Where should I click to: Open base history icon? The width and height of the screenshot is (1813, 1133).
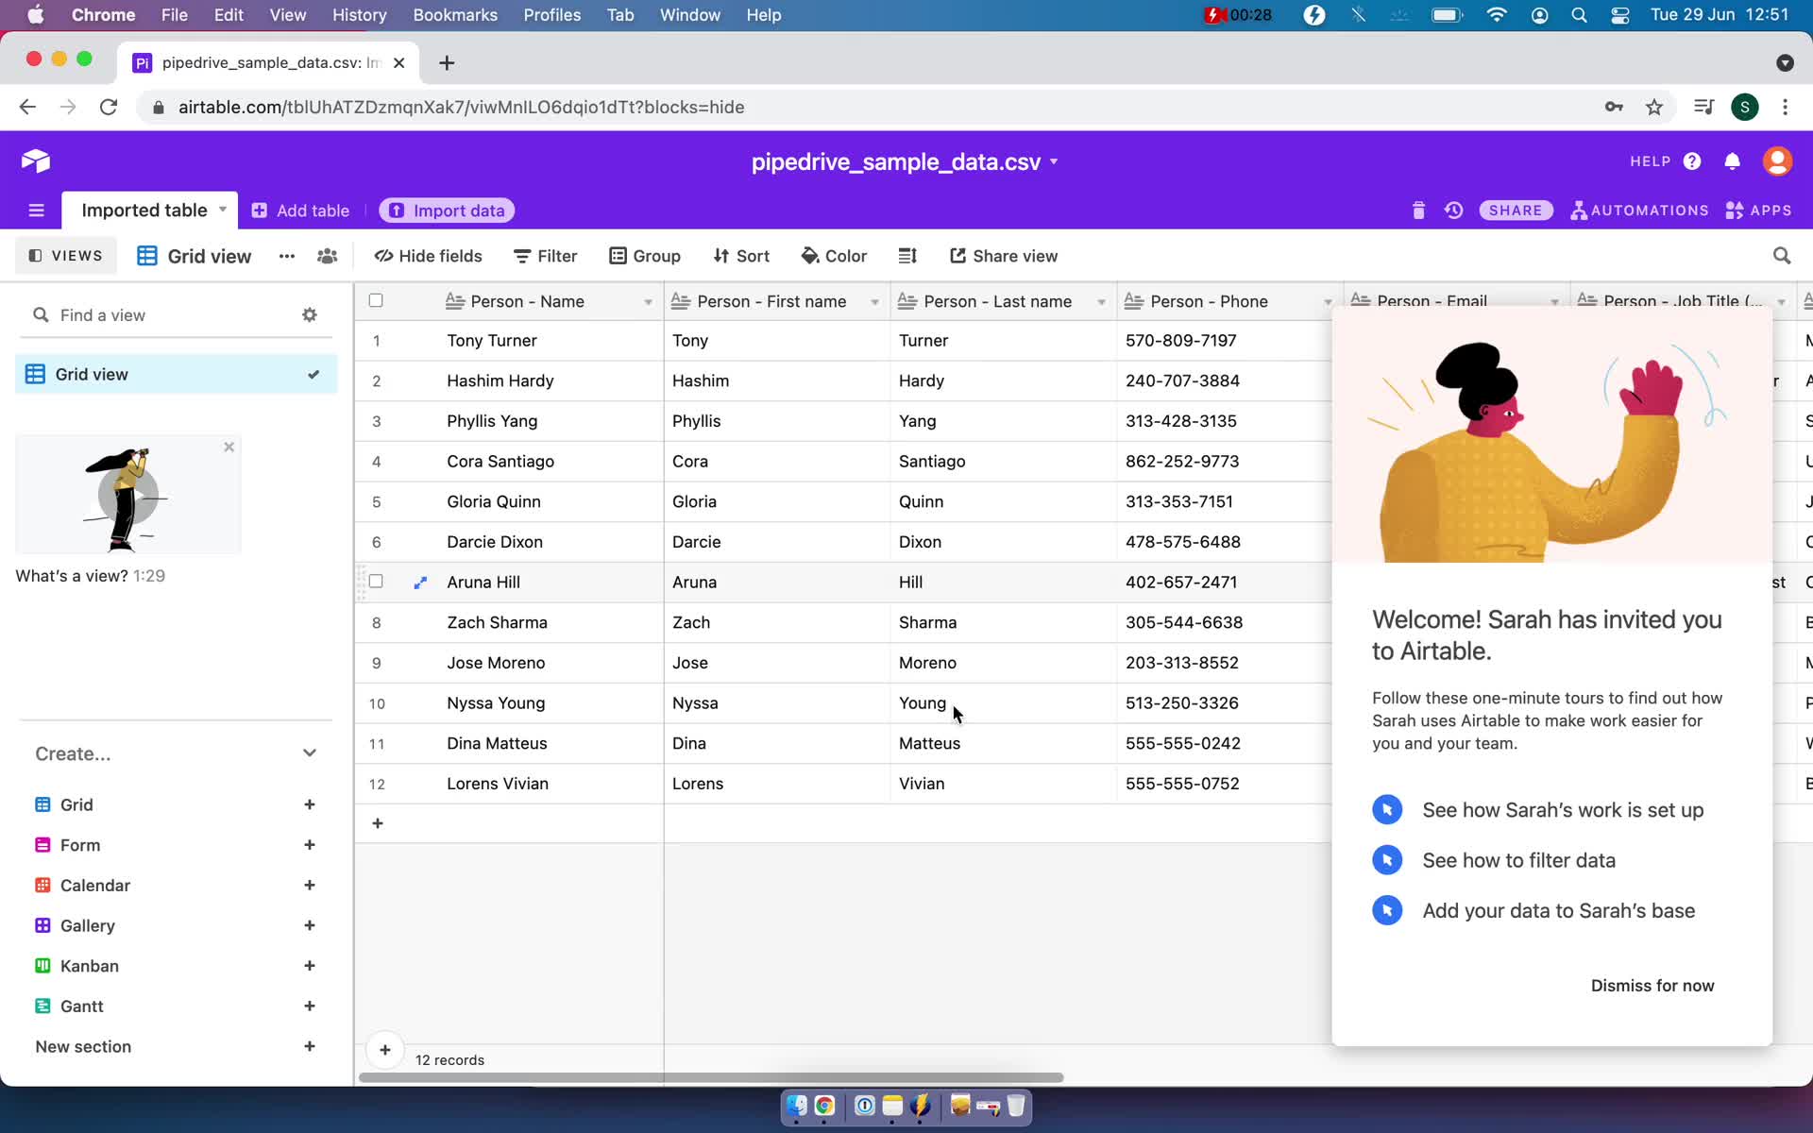pyautogui.click(x=1454, y=211)
